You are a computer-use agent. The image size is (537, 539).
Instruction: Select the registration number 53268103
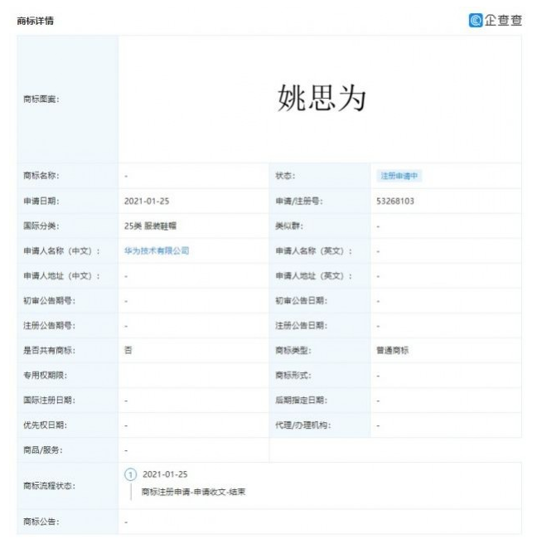click(x=394, y=201)
